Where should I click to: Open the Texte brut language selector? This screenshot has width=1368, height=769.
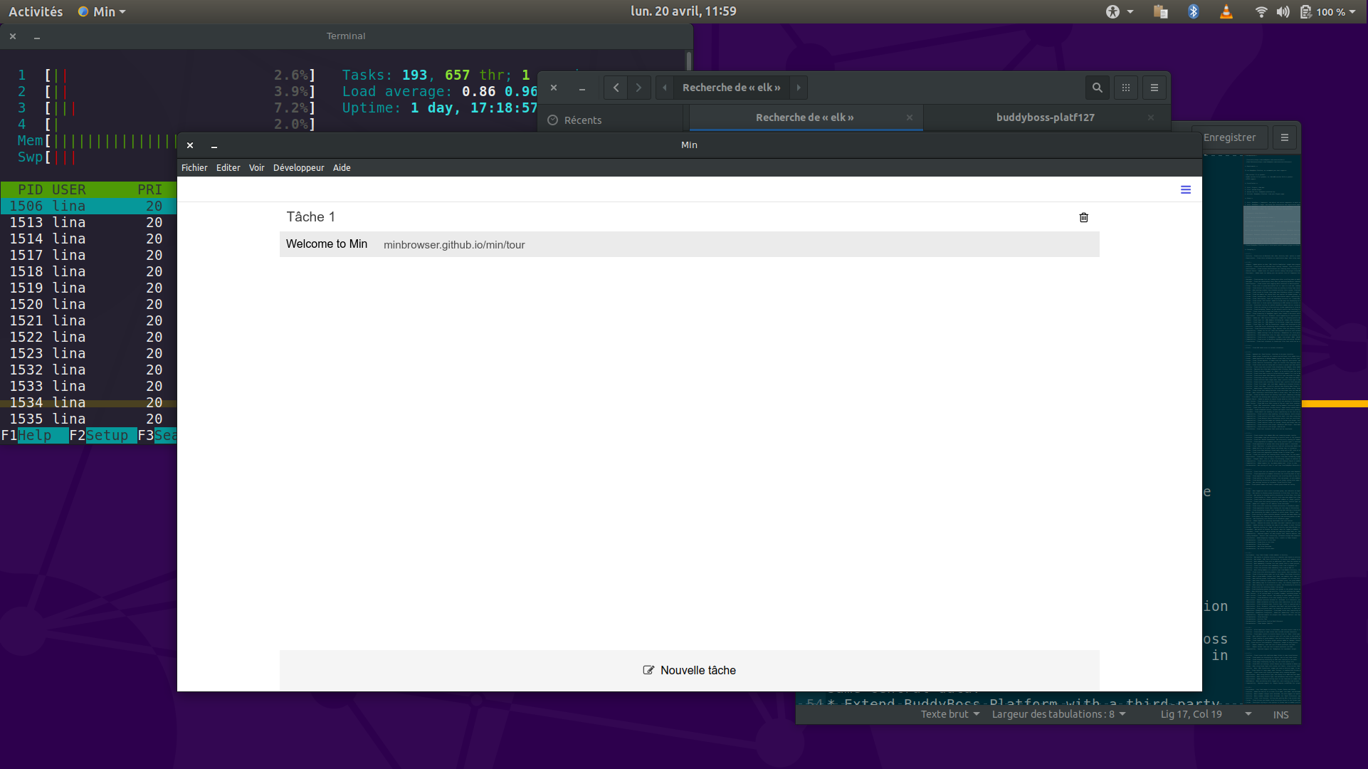coord(948,714)
